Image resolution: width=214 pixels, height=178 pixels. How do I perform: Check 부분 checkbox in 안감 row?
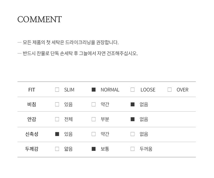94,119
